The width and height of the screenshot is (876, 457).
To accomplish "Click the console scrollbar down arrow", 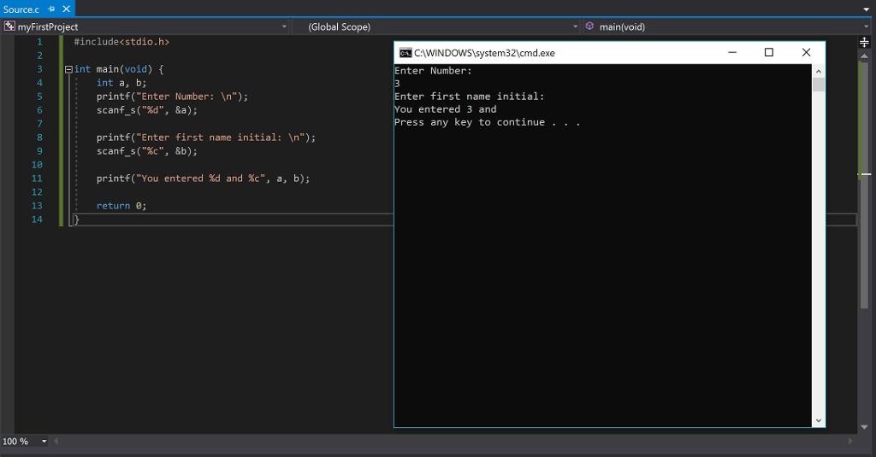I will pyautogui.click(x=818, y=419).
